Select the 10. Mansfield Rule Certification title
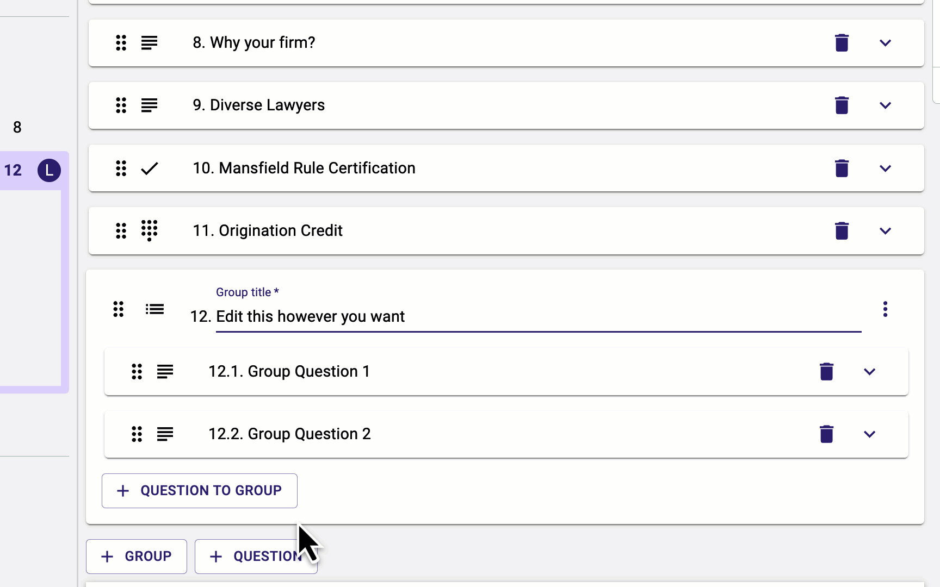Image resolution: width=940 pixels, height=587 pixels. [304, 168]
